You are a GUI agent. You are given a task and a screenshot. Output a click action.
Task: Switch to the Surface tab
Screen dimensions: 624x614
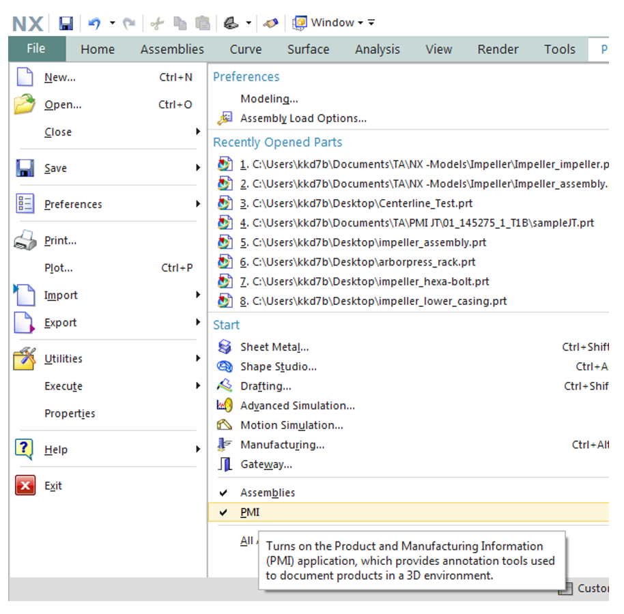(309, 49)
